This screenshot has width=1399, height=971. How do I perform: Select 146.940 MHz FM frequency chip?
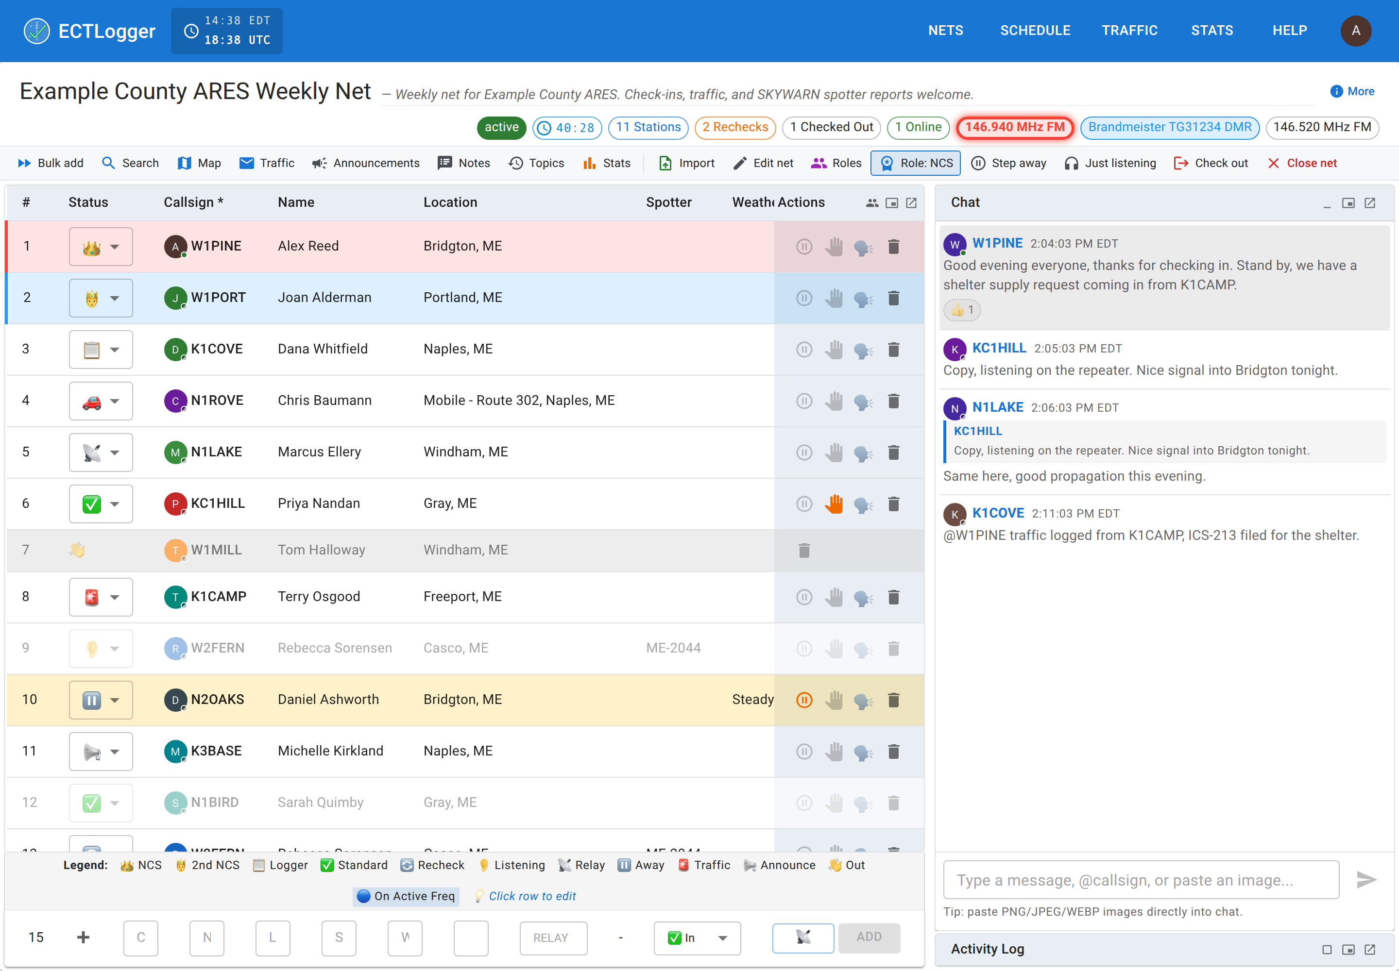1015,127
